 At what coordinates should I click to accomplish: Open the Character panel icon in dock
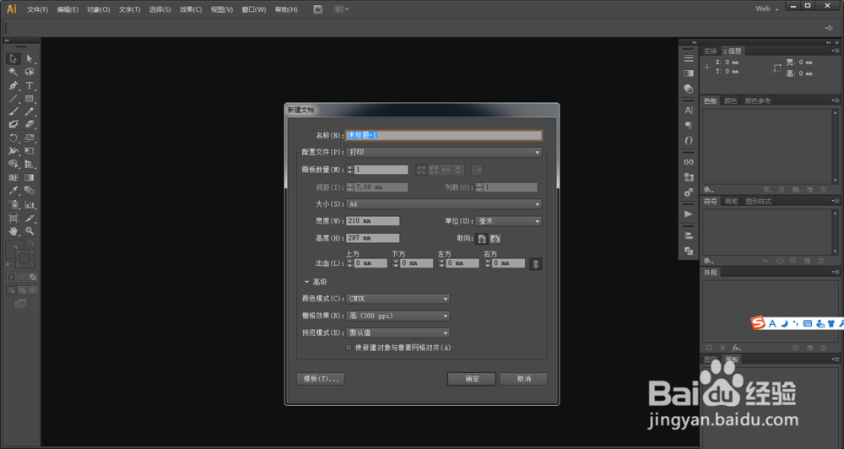pyautogui.click(x=689, y=111)
